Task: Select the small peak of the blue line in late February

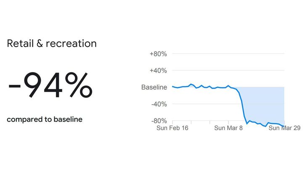Action: click(191, 84)
